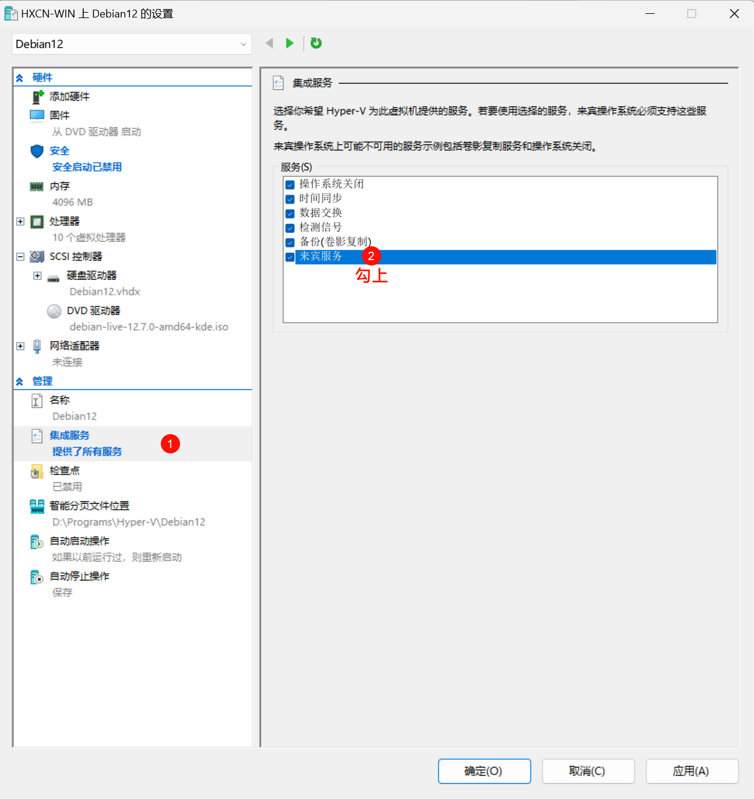The image size is (754, 799).
Task: Expand the 处理器 tree node
Action: click(x=20, y=222)
